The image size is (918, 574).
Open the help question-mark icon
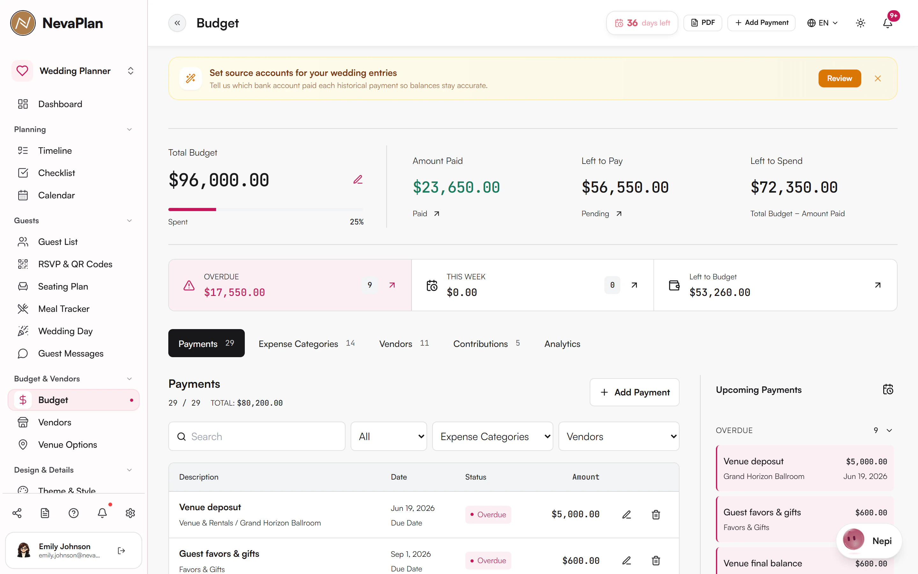pos(74,513)
